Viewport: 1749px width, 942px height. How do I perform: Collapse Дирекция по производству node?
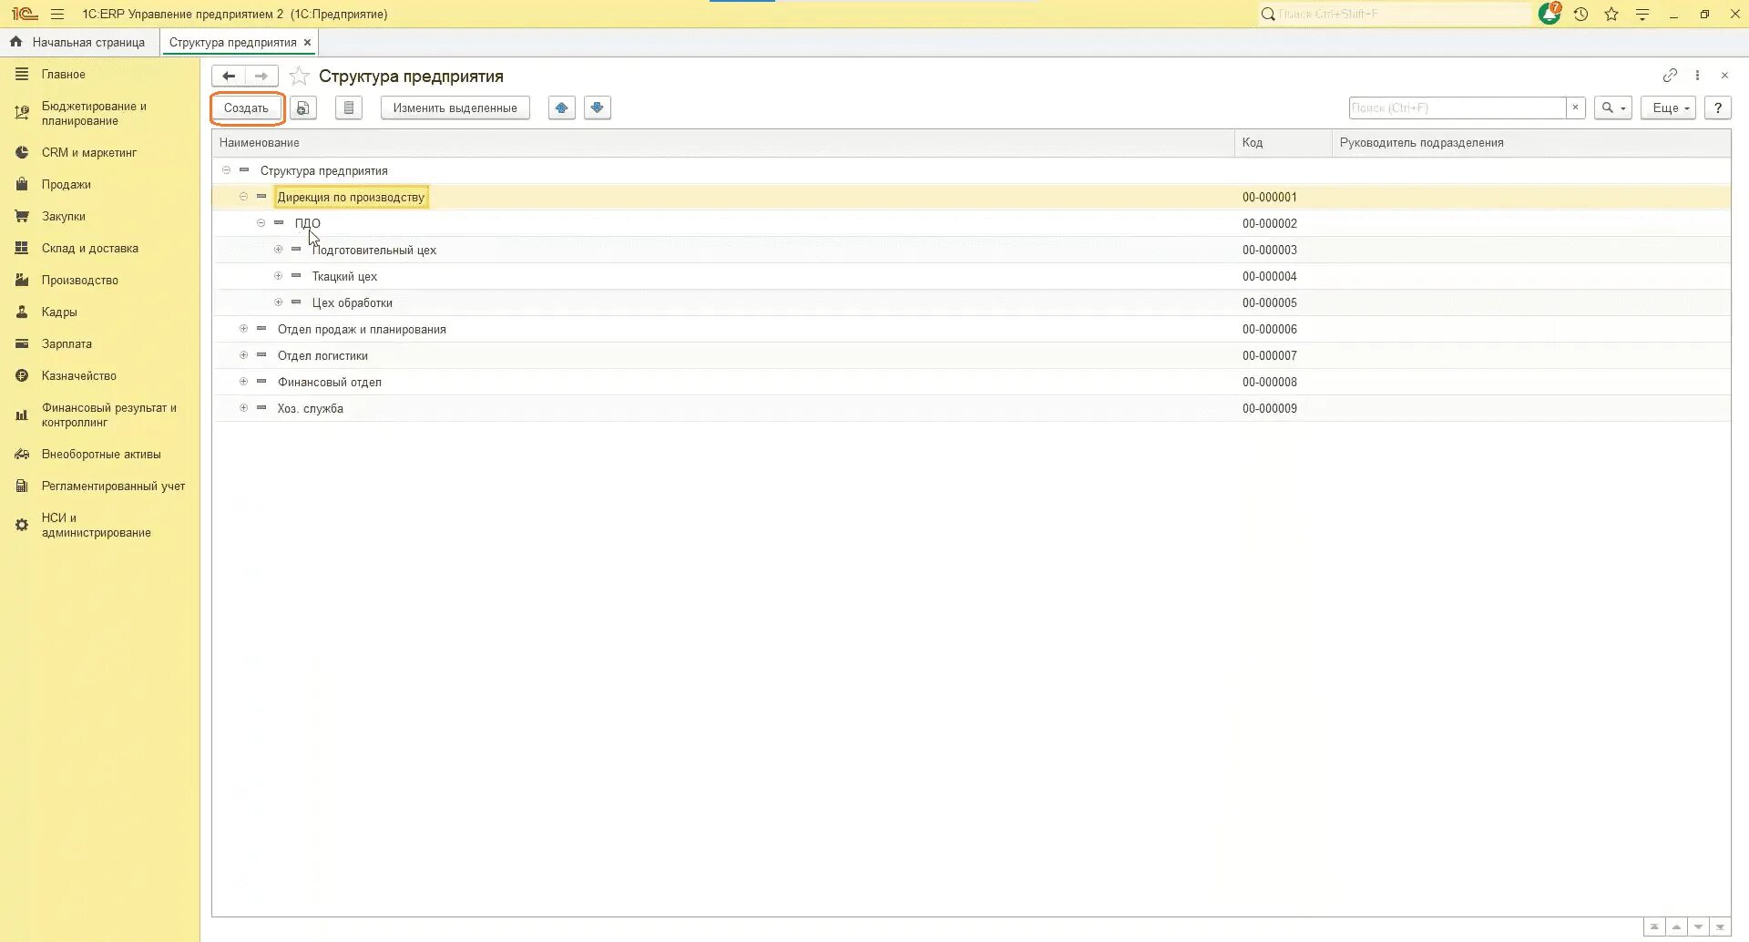click(x=243, y=197)
